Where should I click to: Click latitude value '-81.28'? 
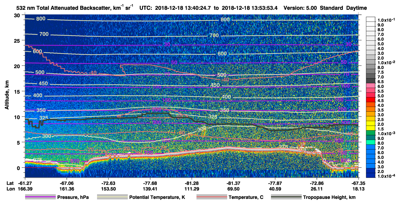point(192,183)
